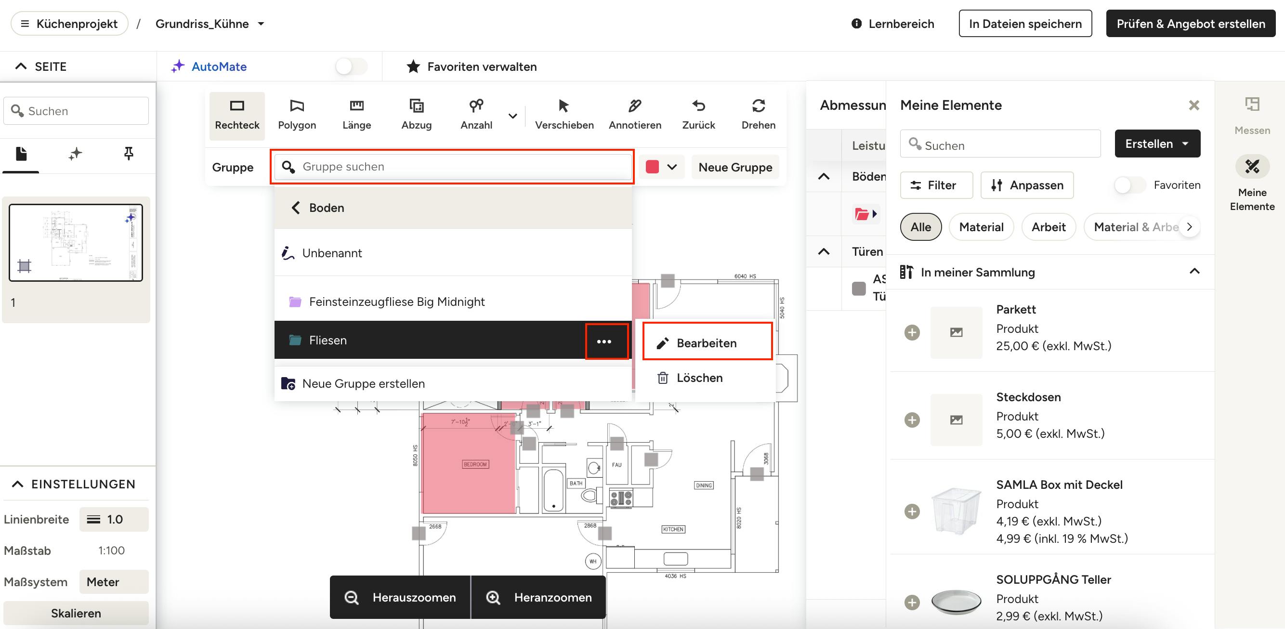Click the Neue Gruppe button

[735, 167]
